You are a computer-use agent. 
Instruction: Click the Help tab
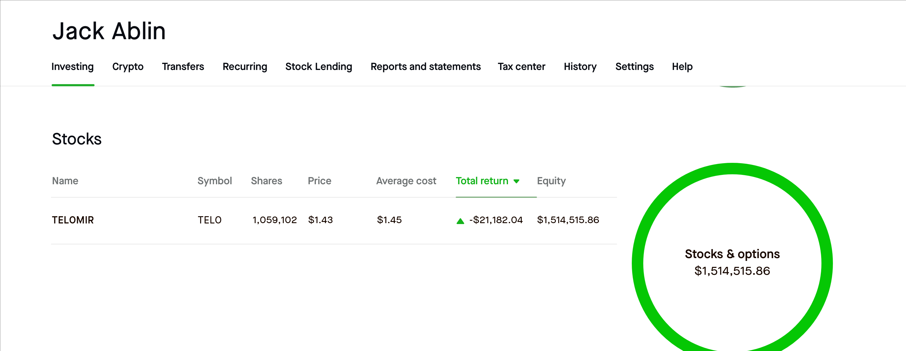(x=682, y=67)
